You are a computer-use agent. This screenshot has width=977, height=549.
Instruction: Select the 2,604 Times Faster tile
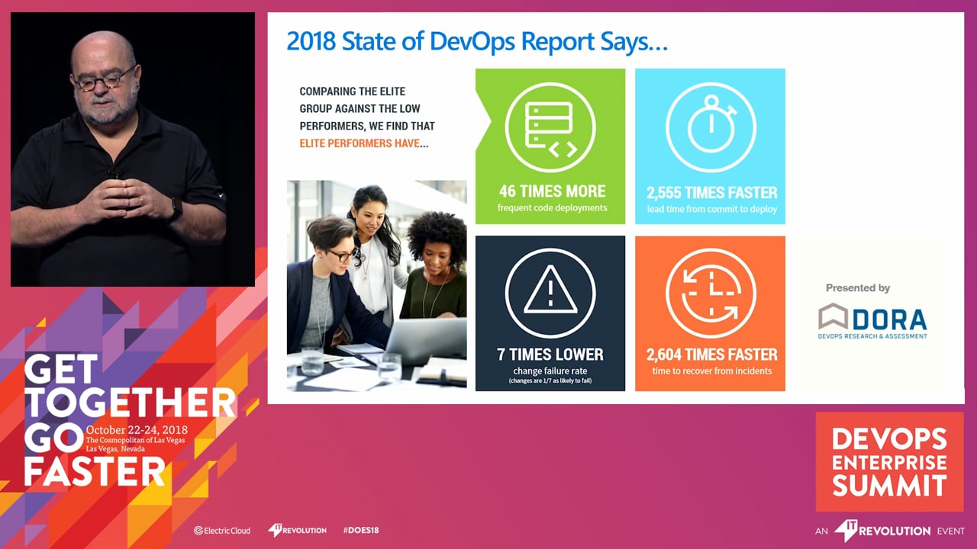point(710,313)
